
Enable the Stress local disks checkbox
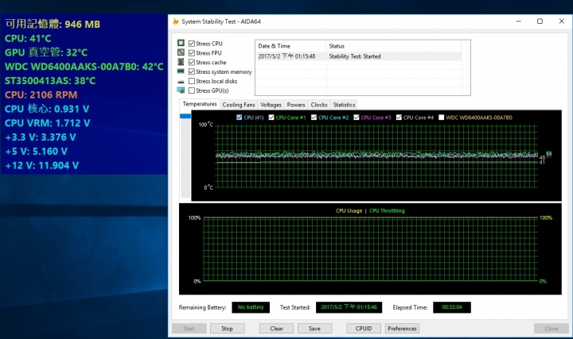[x=192, y=81]
